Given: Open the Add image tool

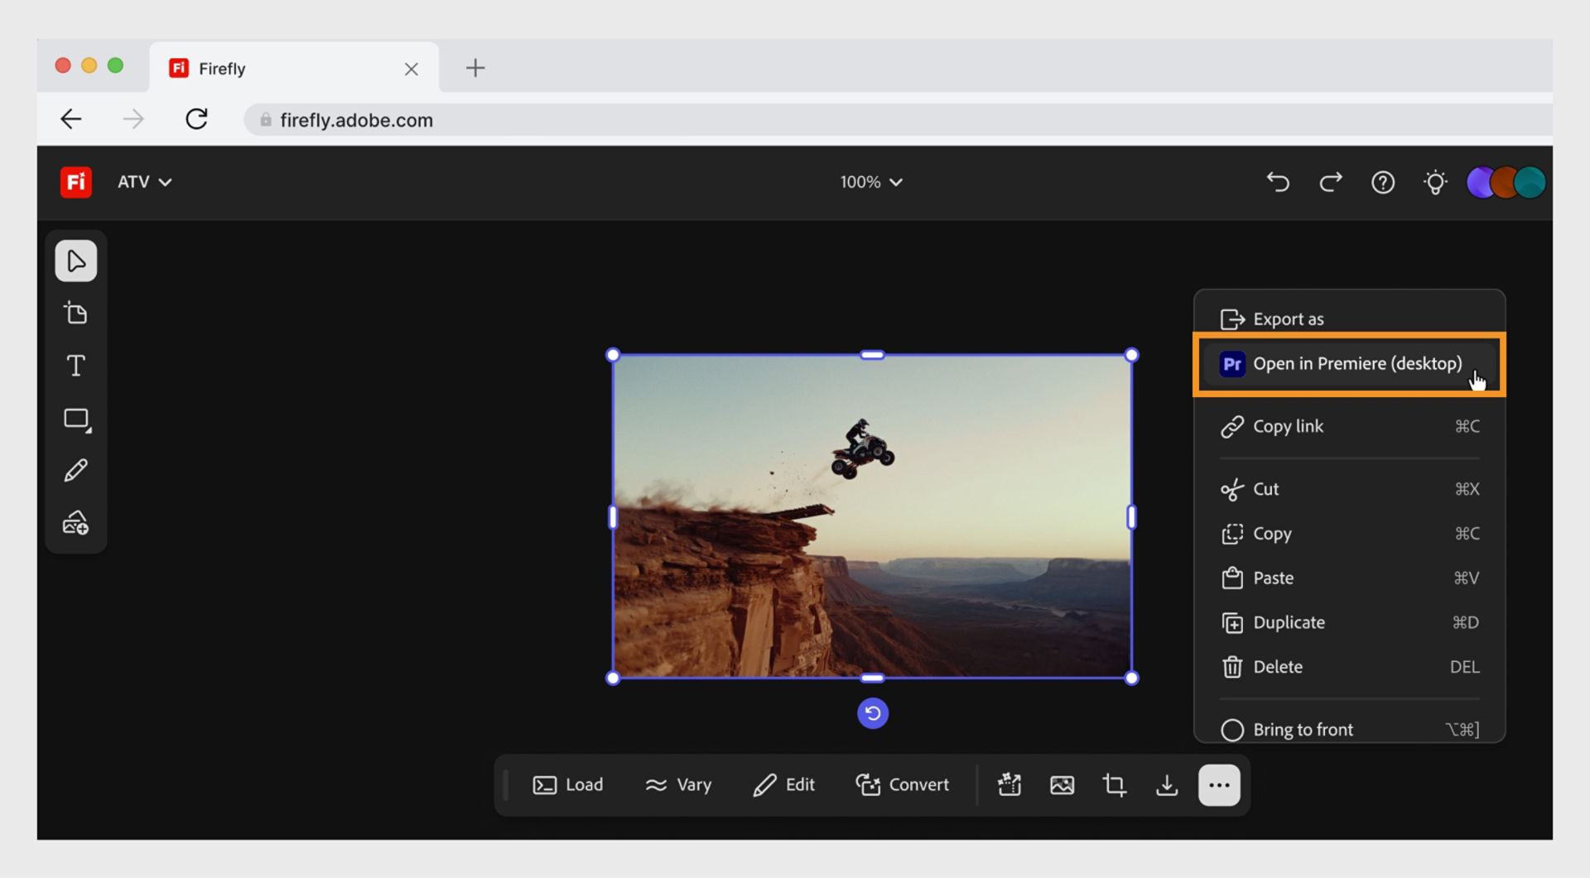Looking at the screenshot, I should pos(75,521).
